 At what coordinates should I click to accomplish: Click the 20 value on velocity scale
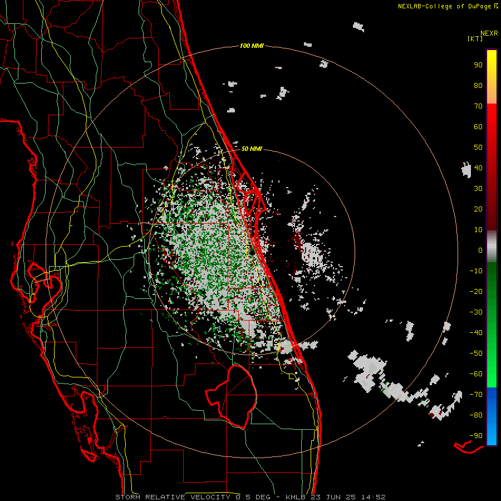tap(478, 209)
